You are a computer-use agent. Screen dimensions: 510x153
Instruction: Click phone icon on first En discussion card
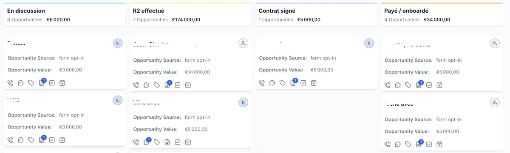[x=11, y=83]
